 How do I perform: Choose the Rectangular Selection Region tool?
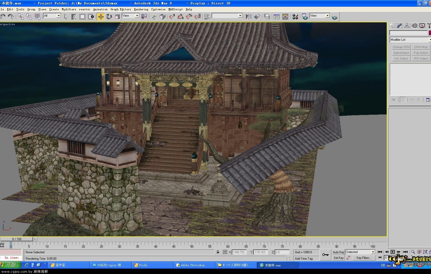(82, 17)
